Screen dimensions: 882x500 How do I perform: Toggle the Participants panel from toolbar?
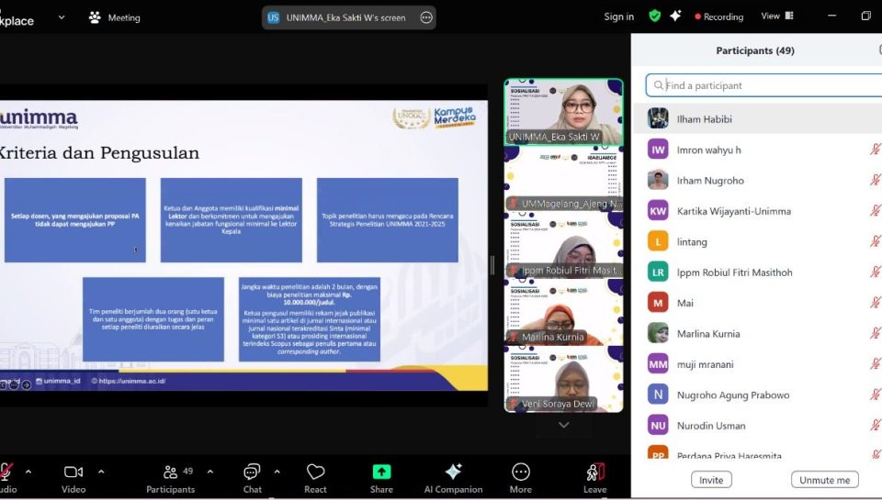(170, 472)
